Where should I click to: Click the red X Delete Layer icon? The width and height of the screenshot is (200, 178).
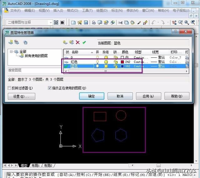tap(78, 42)
